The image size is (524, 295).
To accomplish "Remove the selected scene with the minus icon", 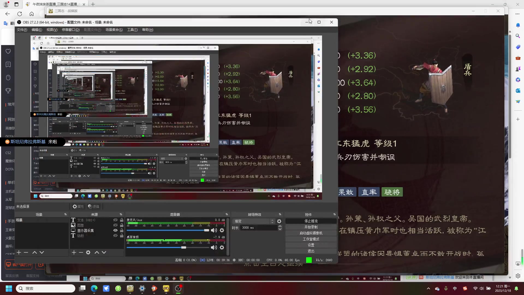I will tap(26, 252).
